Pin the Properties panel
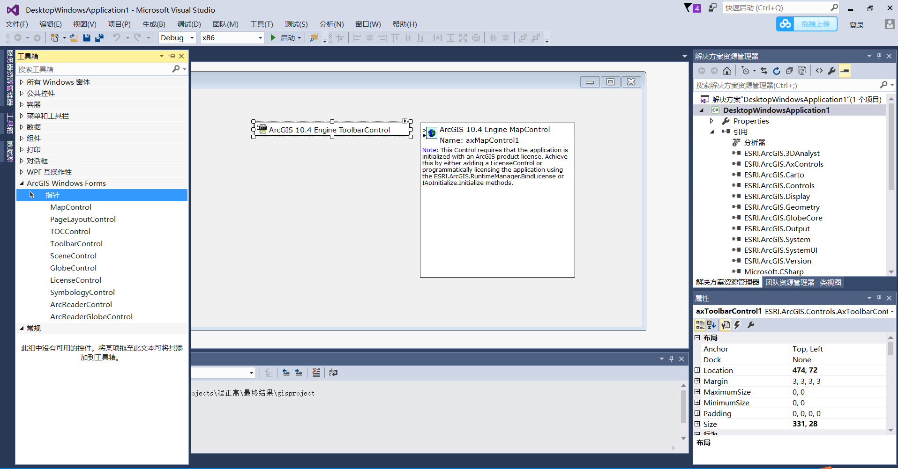The width and height of the screenshot is (898, 469). pos(878,298)
